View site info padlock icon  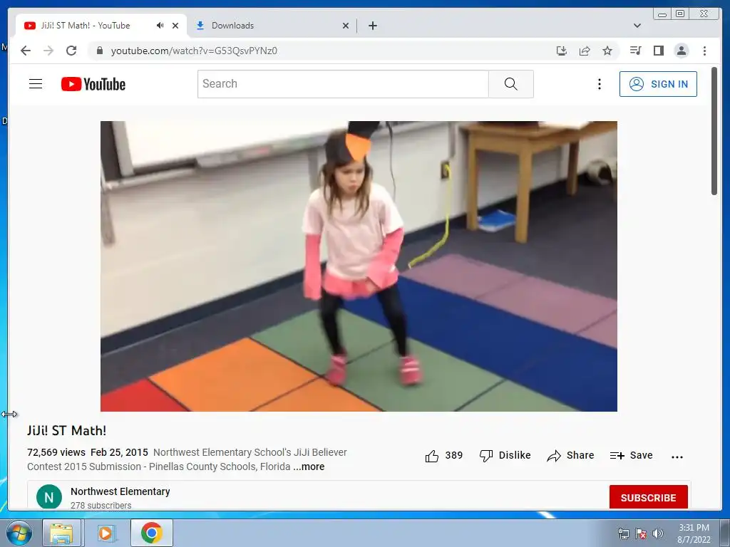(x=99, y=51)
